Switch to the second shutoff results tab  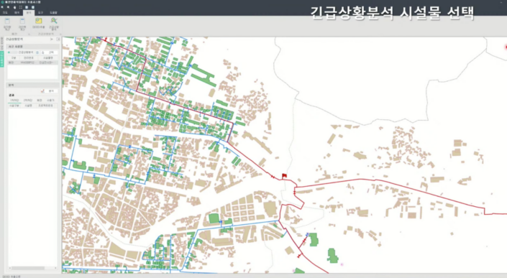pyautogui.click(x=28, y=100)
